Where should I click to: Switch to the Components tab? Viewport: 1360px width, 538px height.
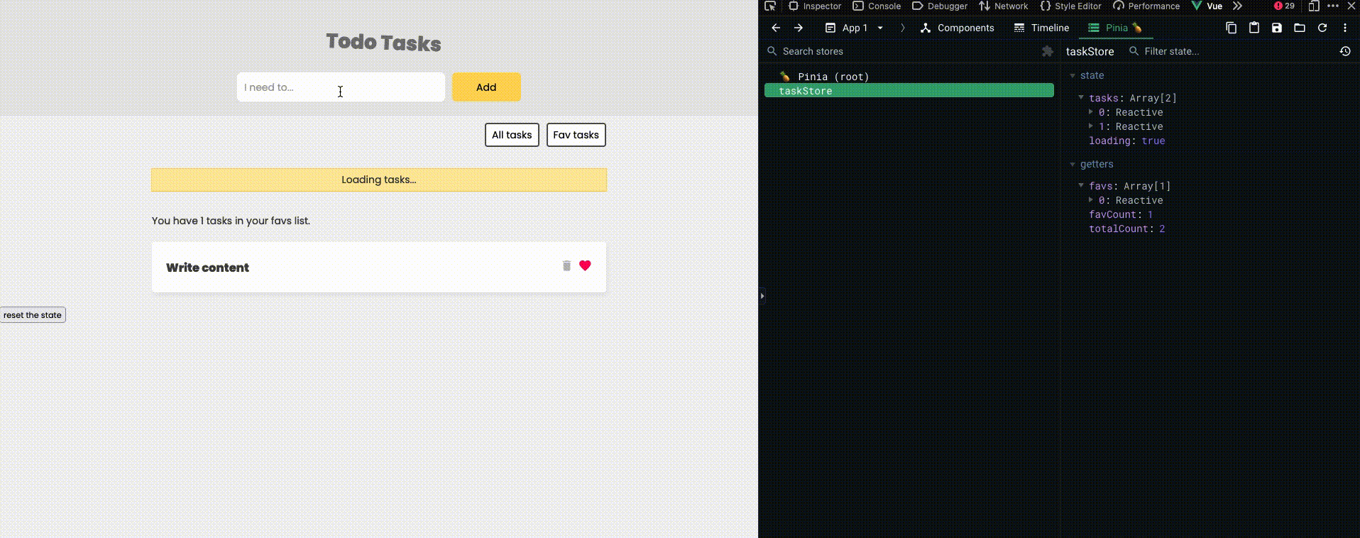click(x=957, y=28)
